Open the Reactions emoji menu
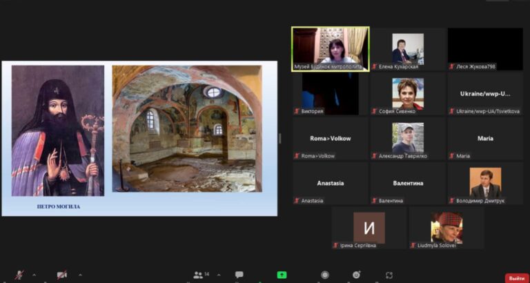 click(x=357, y=275)
